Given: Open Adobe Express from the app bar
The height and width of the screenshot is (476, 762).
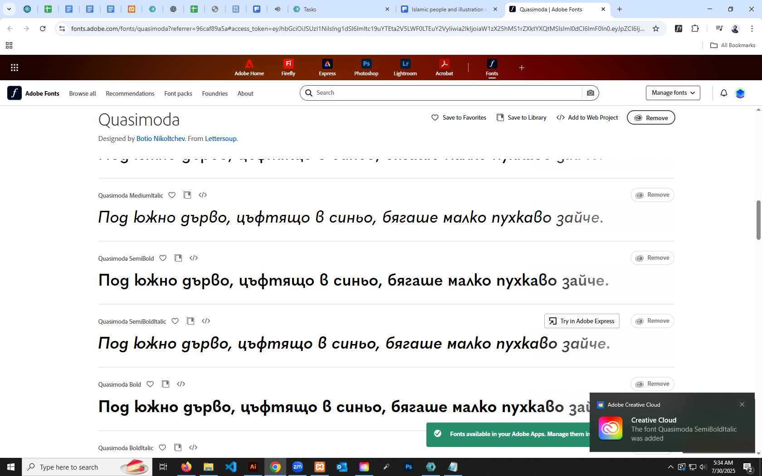Looking at the screenshot, I should (327, 68).
